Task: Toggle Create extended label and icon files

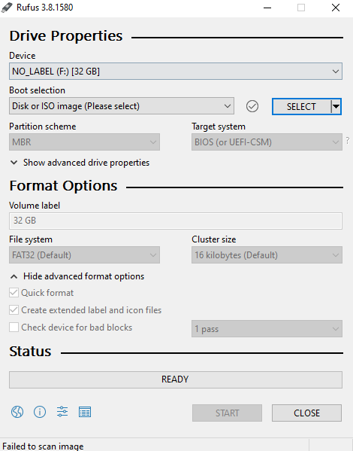Action: [x=14, y=310]
